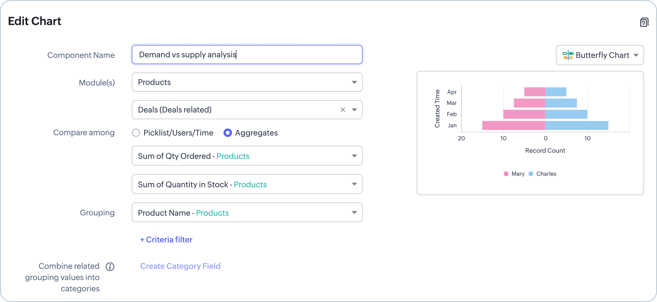The image size is (657, 302).
Task: Clear the Deals related module selection
Action: pos(343,110)
